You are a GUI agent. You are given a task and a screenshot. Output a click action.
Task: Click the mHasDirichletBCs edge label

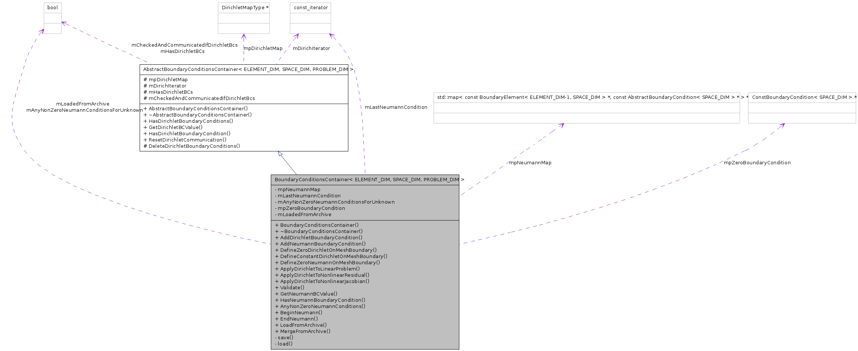183,51
